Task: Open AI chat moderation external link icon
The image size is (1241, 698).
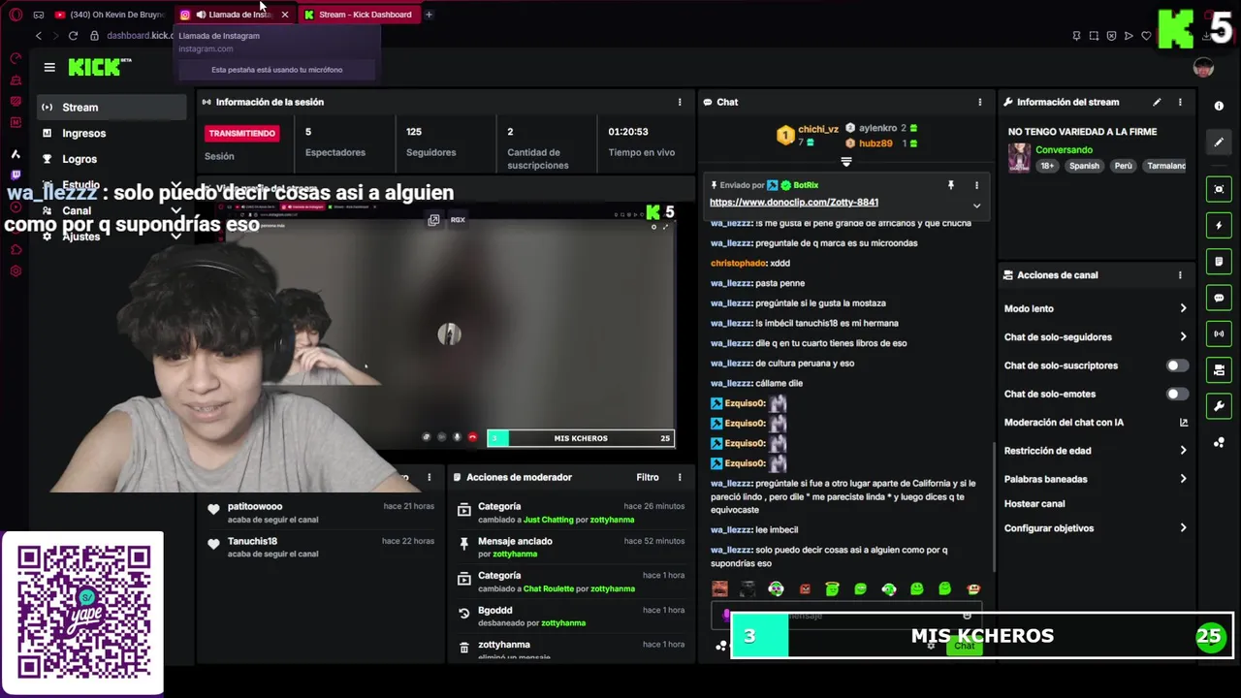Action: pos(1183,423)
